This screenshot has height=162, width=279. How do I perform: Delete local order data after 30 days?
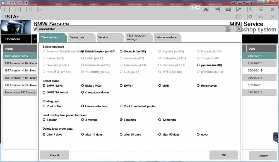[130, 134]
